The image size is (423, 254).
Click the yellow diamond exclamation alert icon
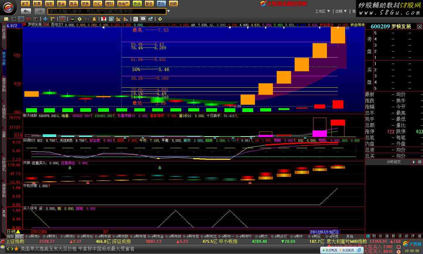coord(80,19)
